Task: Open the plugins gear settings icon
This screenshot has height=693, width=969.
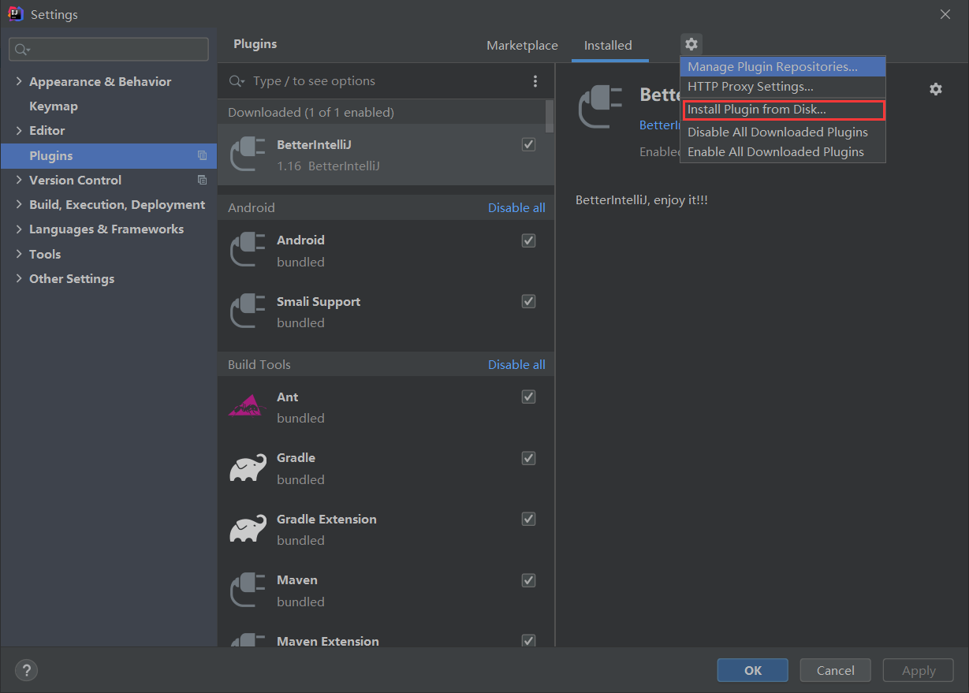Action: tap(691, 44)
